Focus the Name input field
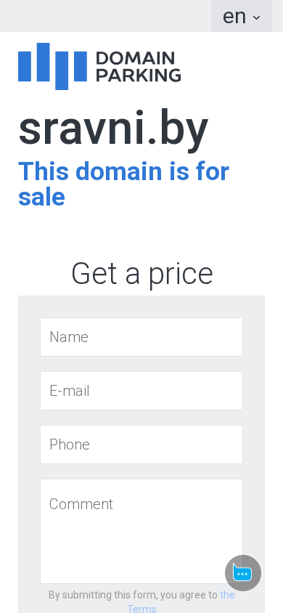 click(141, 337)
